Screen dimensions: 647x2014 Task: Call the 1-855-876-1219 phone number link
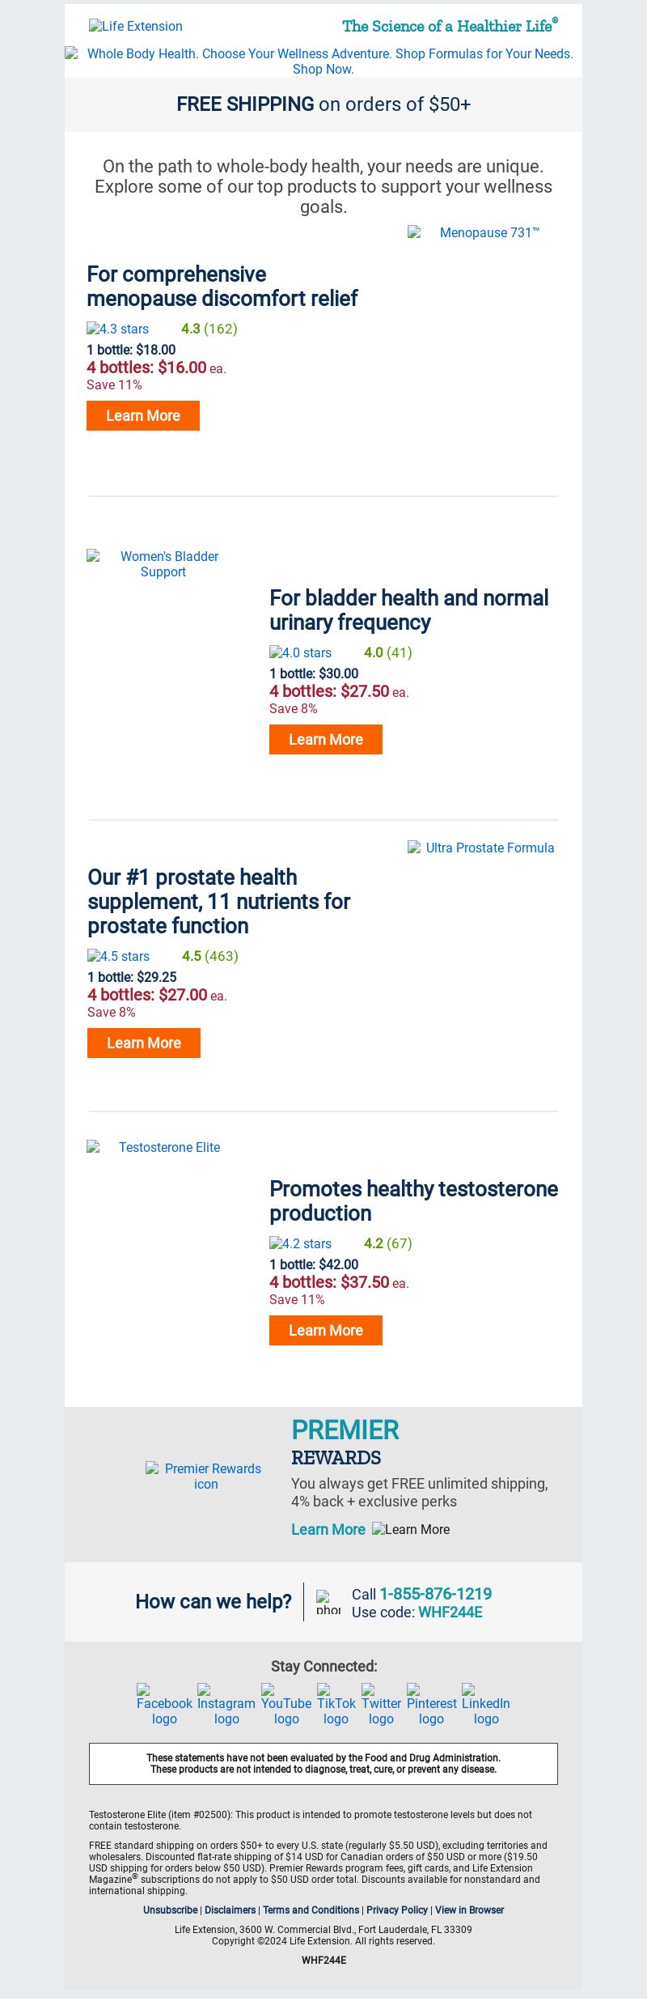click(x=436, y=1594)
